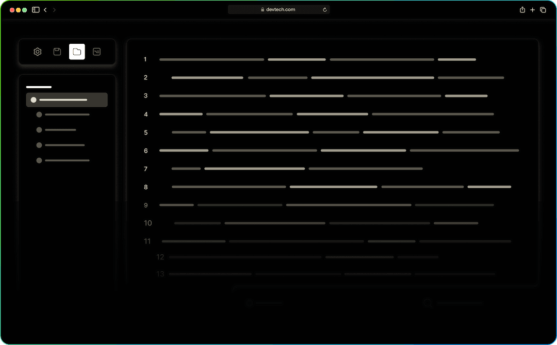Select the bullet of the highlighted sidebar item
The width and height of the screenshot is (557, 345).
34,100
